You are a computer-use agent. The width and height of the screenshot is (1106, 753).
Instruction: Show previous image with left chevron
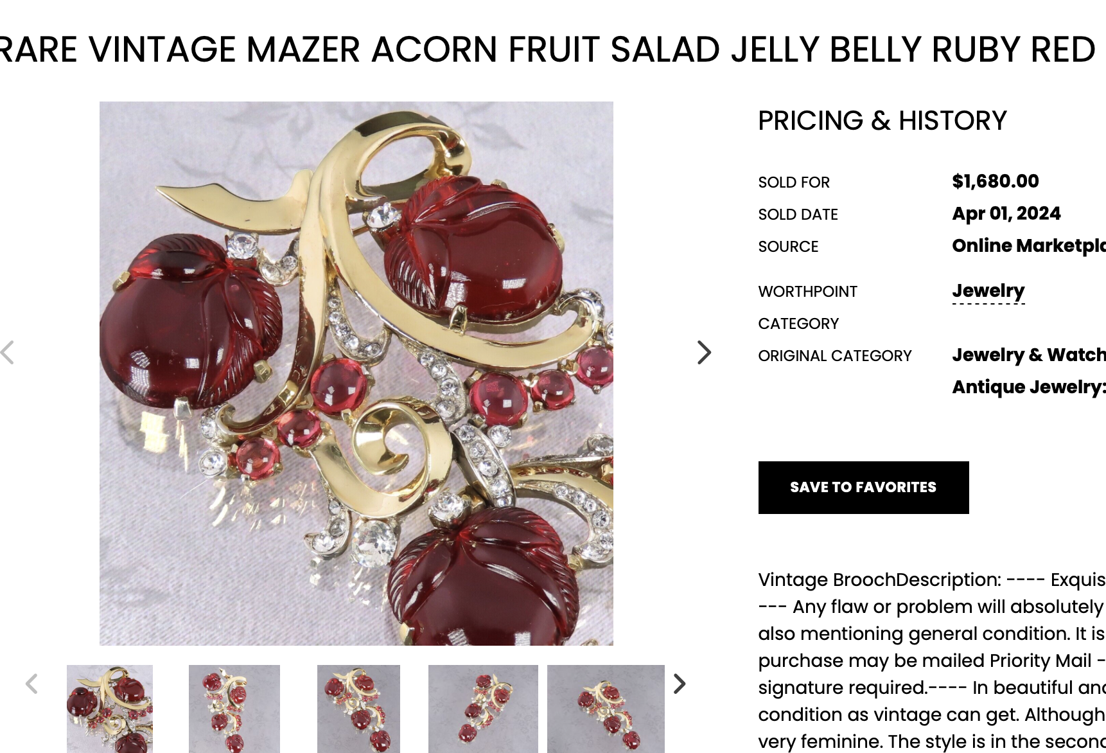click(x=7, y=353)
